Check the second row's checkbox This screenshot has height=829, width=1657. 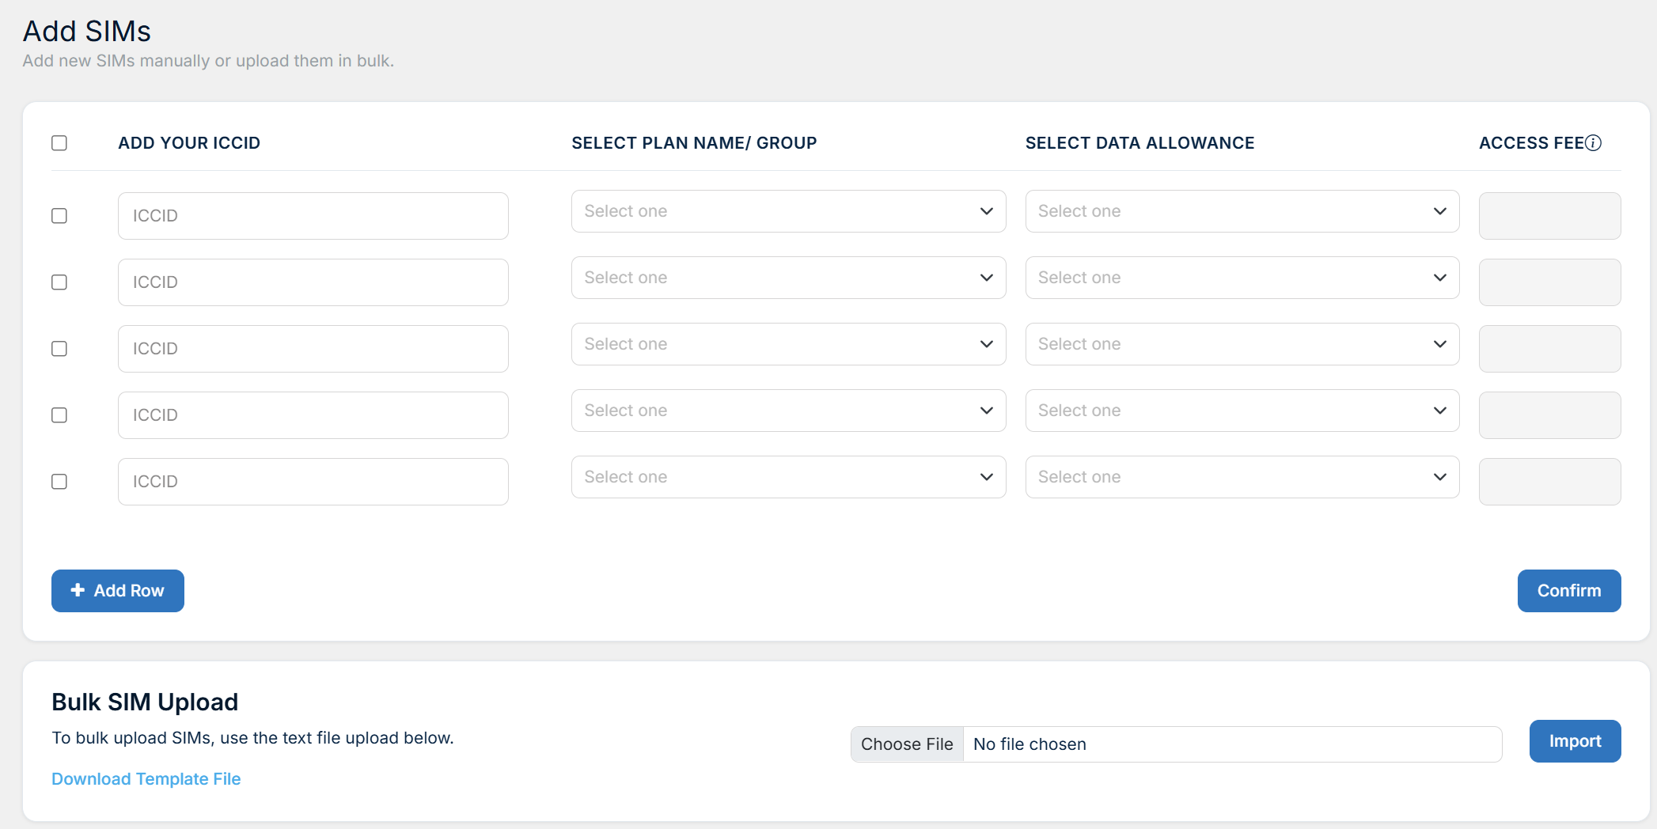(59, 282)
